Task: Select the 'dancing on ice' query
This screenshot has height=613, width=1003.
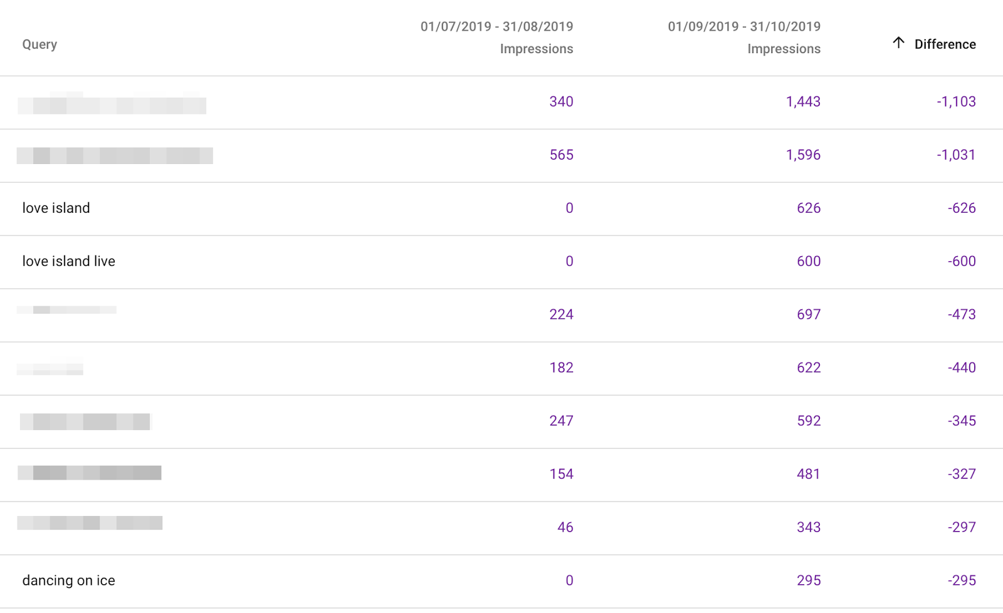Action: coord(69,580)
